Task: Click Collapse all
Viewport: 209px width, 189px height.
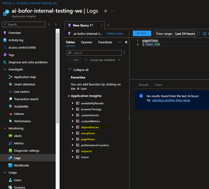Action: point(78,70)
